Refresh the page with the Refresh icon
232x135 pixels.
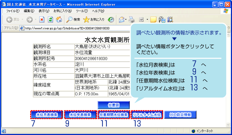[50, 19]
